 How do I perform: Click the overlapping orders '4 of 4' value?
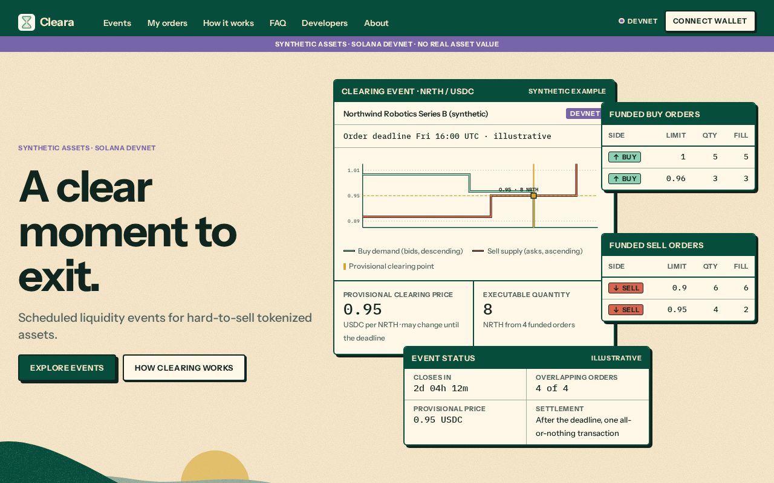coord(552,389)
